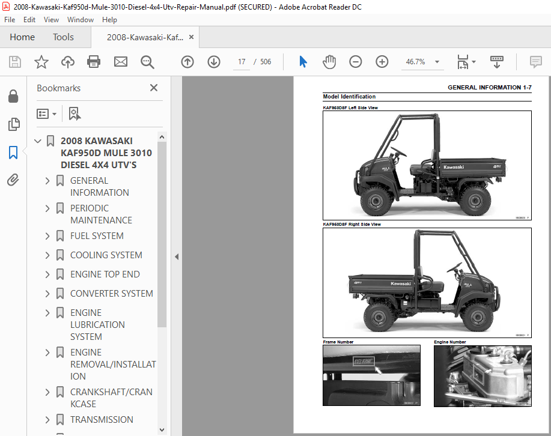551x436 pixels.
Task: Add the document to starred files
Action: 41,62
